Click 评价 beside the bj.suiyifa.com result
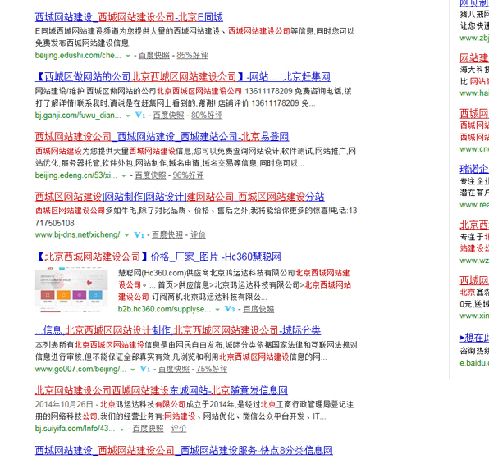 (179, 429)
